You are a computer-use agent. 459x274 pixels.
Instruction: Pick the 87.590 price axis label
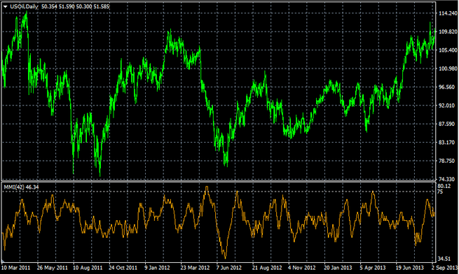(446, 124)
